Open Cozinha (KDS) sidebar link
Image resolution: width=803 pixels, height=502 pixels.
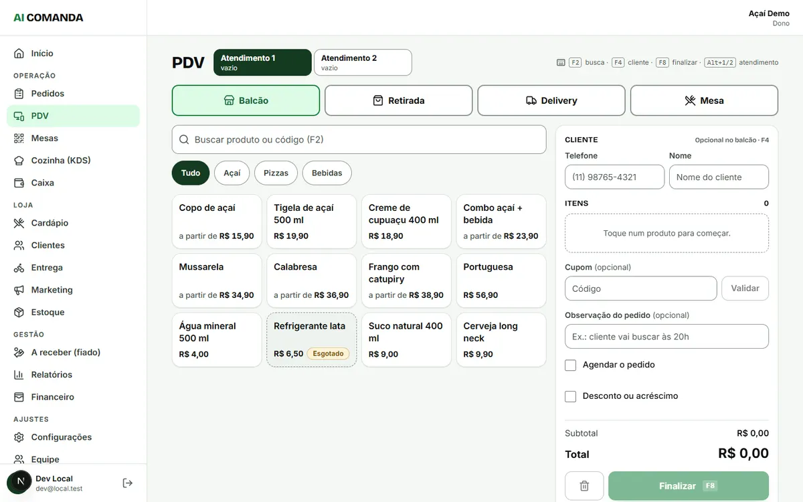pos(73,161)
